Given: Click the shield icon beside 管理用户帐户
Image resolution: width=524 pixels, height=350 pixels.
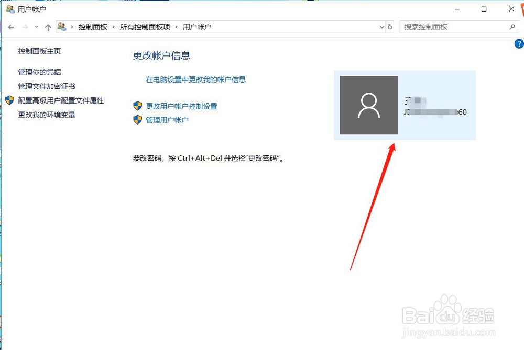Looking at the screenshot, I should coord(138,120).
